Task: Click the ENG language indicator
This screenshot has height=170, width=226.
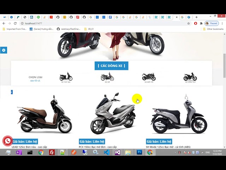Action: [x=208, y=153]
